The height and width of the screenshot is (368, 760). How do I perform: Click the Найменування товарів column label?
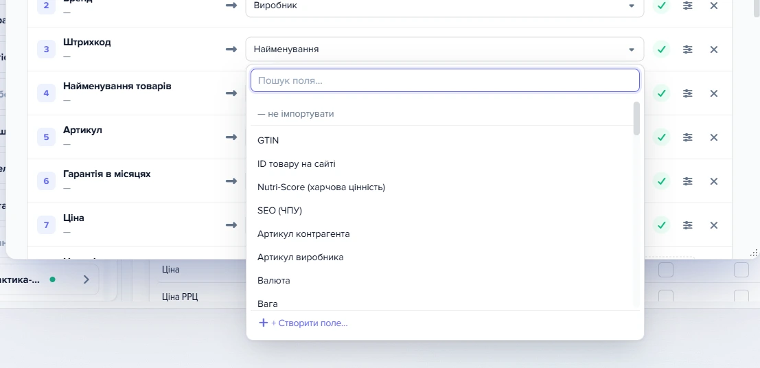117,87
